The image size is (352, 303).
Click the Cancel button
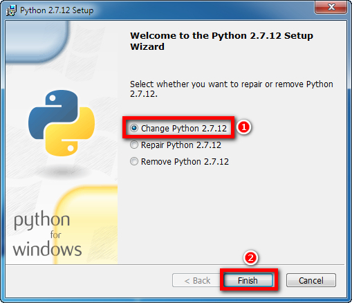(311, 280)
